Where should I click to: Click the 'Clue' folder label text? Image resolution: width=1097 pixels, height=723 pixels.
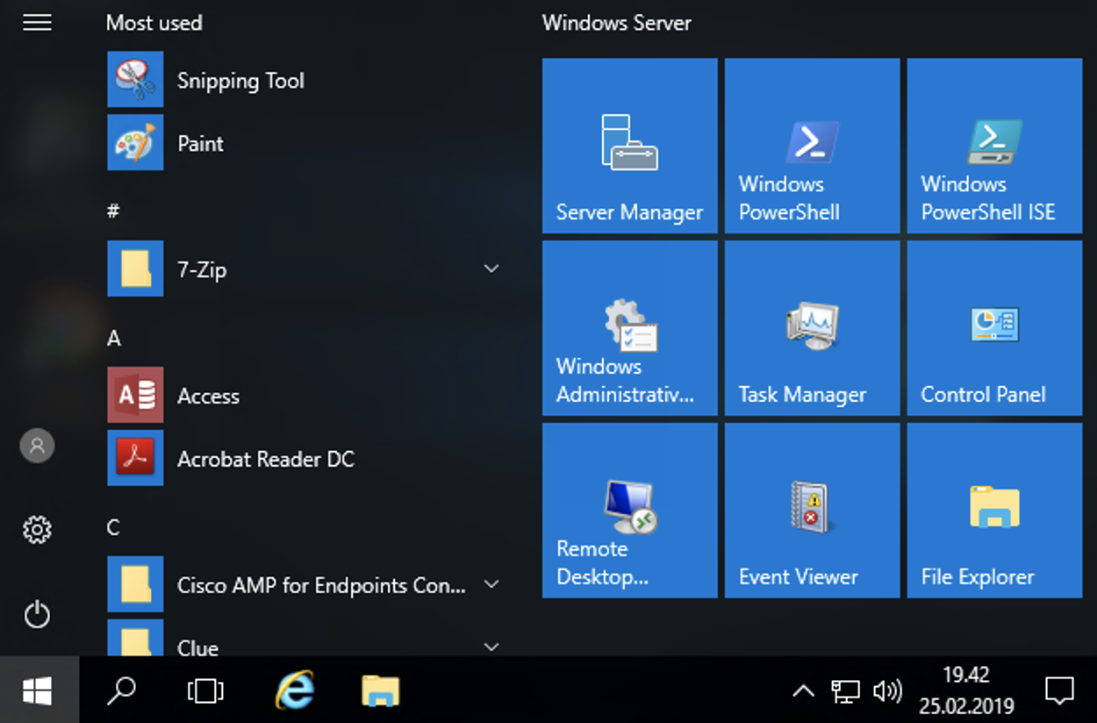[x=197, y=648]
